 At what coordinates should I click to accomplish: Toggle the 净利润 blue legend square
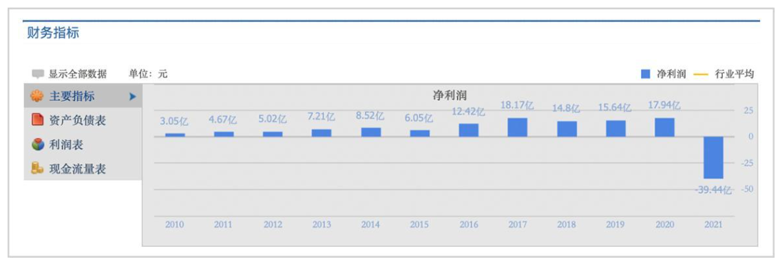(x=646, y=74)
